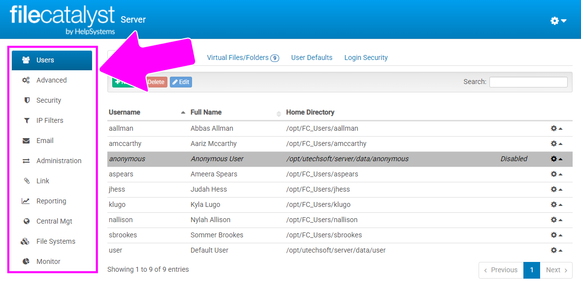Focus the Search input field
The width and height of the screenshot is (581, 287).
pyautogui.click(x=528, y=82)
